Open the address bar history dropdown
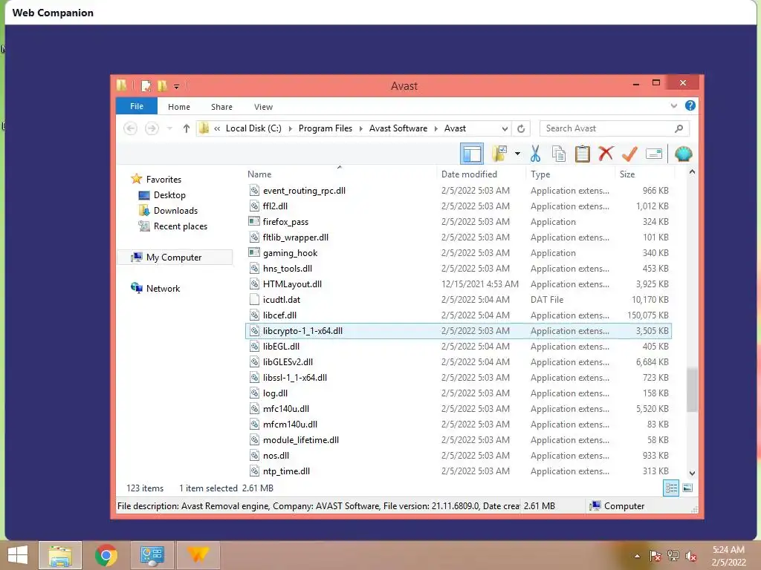The image size is (761, 570). pos(505,128)
